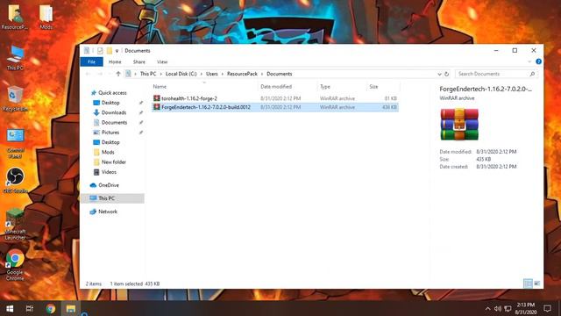Viewport: 561px width, 316px height.
Task: Launch the Minecraft Launcher desktop shortcut
Action: click(x=15, y=224)
